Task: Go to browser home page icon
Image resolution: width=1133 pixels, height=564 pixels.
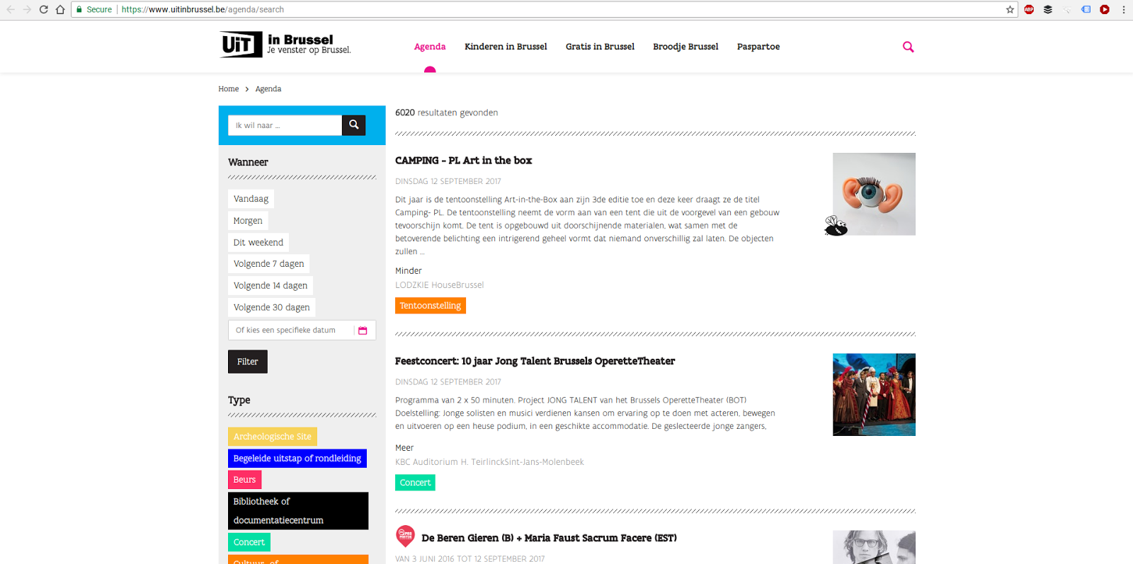Action: [x=60, y=9]
